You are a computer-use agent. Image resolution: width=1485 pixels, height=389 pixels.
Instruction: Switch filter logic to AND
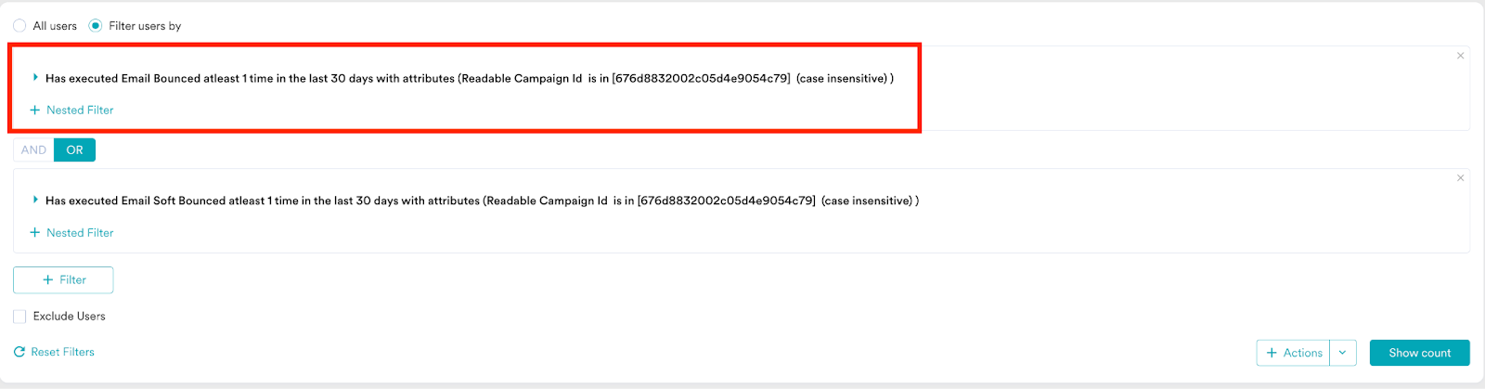coord(33,150)
